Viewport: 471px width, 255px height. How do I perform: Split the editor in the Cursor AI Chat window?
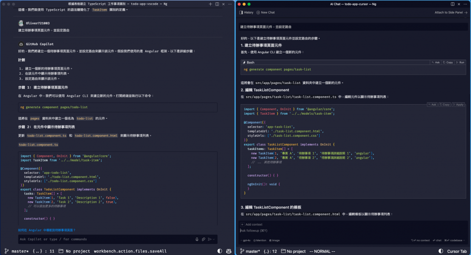click(x=453, y=4)
